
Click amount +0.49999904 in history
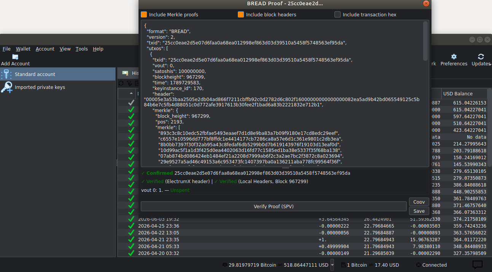(x=333, y=246)
